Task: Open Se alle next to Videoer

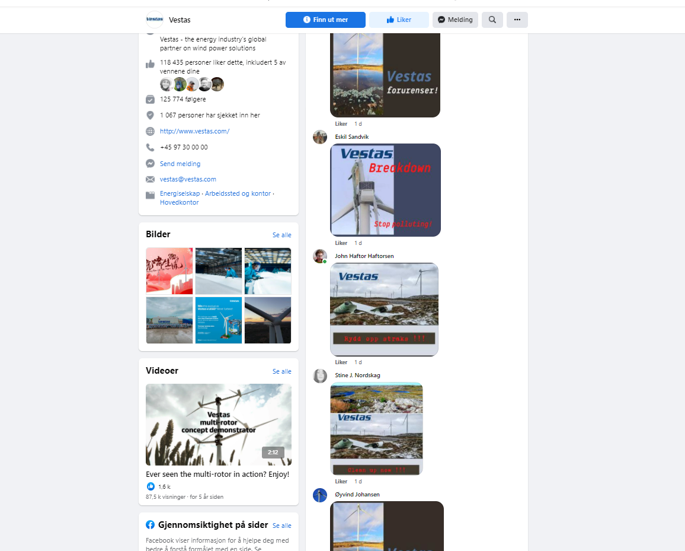Action: [281, 371]
